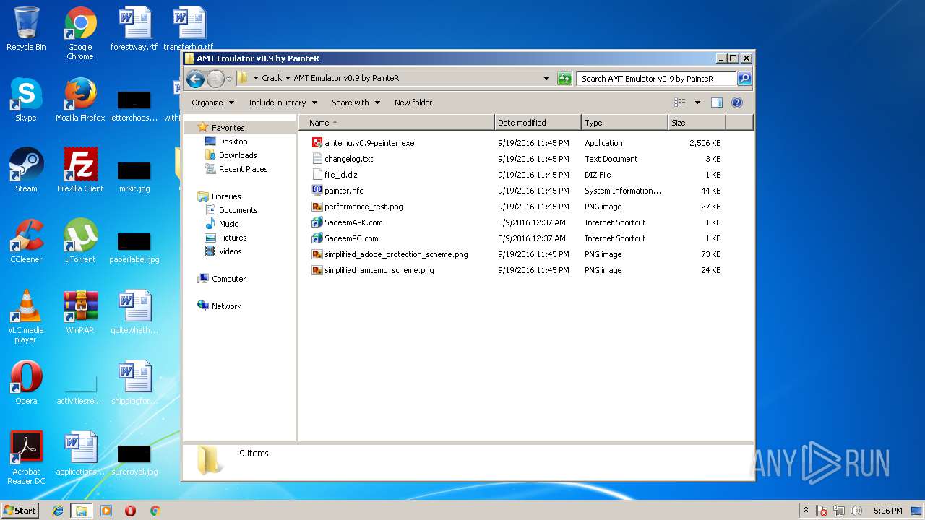Open the Chrome icon in the taskbar
Image resolution: width=925 pixels, height=520 pixels.
pyautogui.click(x=155, y=511)
